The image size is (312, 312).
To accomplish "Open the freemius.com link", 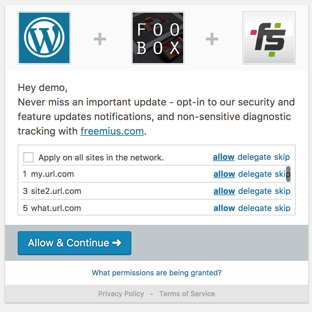I will 112,131.
